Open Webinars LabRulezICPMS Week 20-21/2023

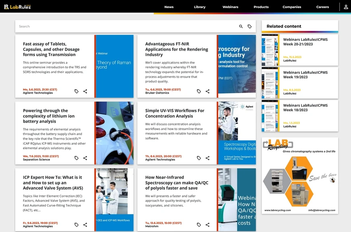(x=305, y=42)
